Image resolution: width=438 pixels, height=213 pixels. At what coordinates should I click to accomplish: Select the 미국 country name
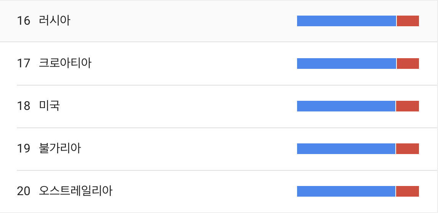click(49, 106)
